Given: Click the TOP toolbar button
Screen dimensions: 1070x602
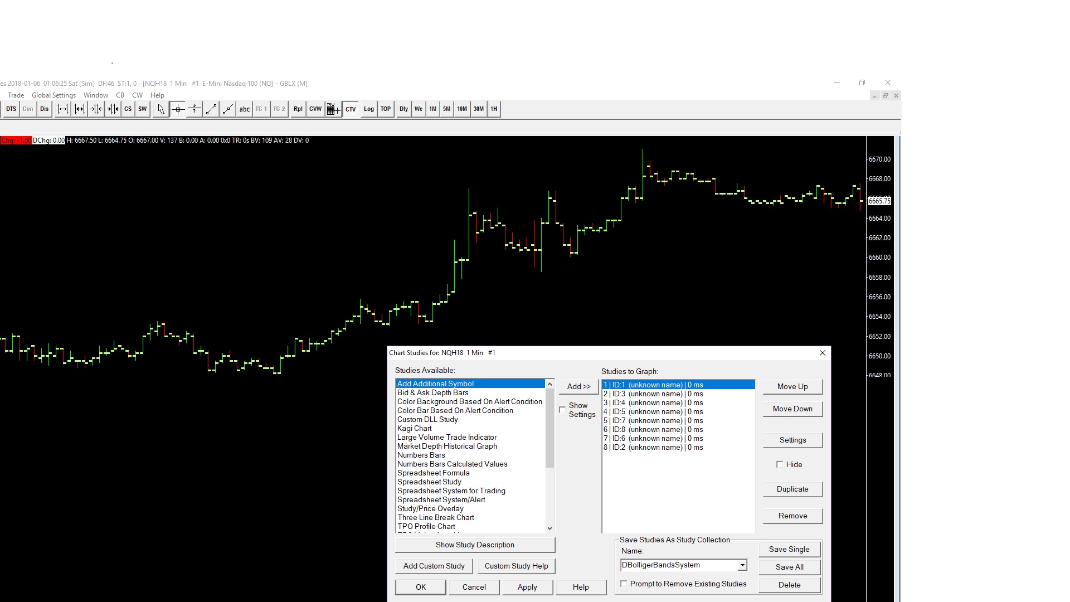Looking at the screenshot, I should pos(386,109).
